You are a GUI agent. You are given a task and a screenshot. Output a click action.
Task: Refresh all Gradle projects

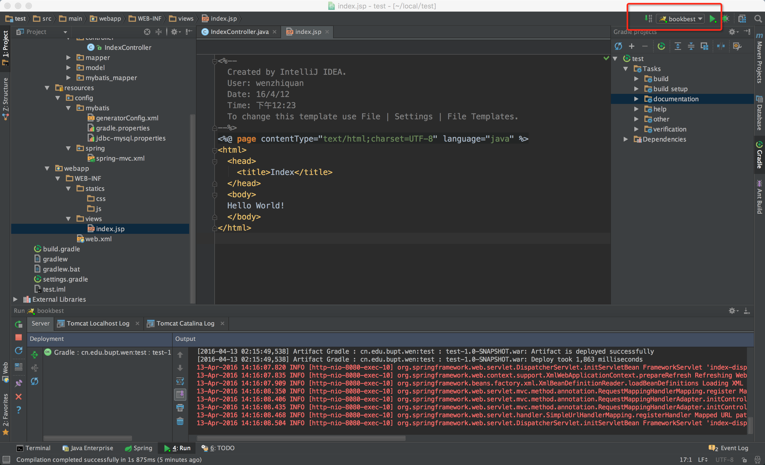tap(618, 46)
